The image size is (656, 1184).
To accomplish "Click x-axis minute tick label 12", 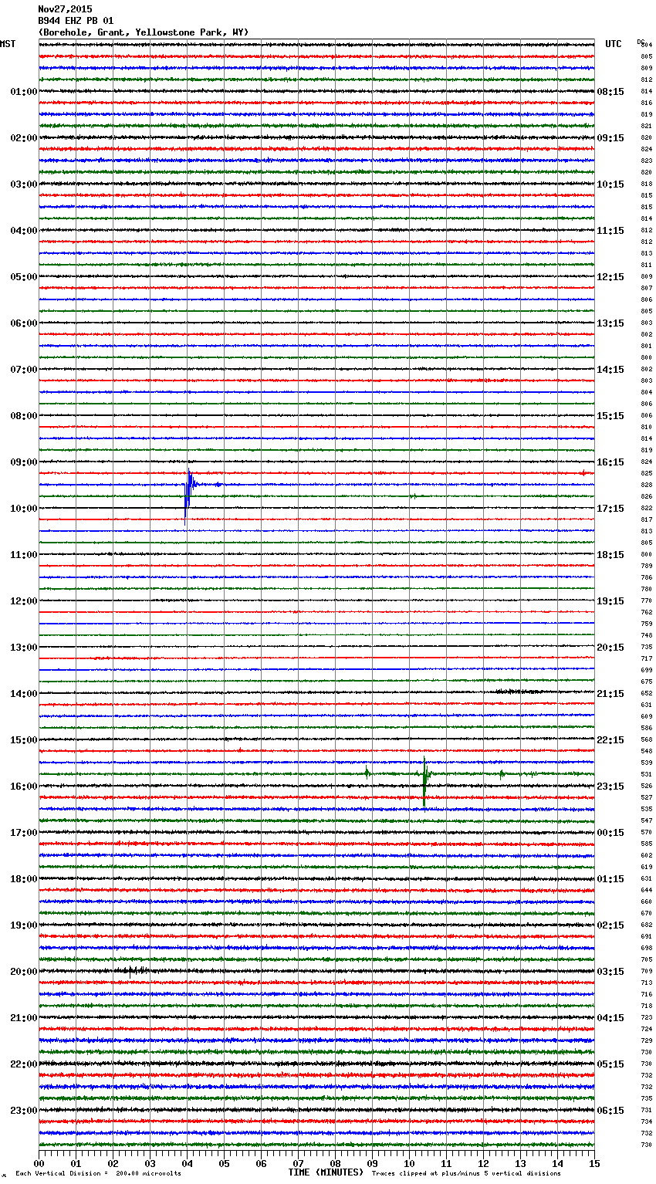I will (483, 1164).
